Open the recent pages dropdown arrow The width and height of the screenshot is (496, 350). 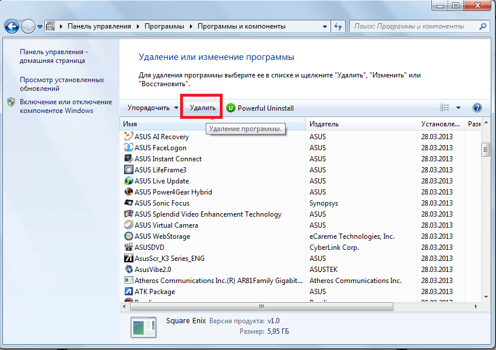click(40, 27)
